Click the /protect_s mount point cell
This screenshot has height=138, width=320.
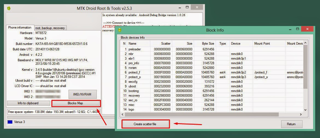[269, 77]
